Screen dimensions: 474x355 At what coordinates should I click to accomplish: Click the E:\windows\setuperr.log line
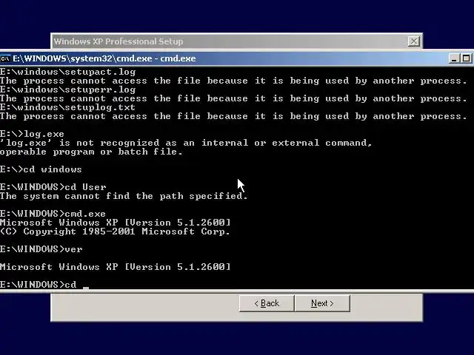pyautogui.click(x=67, y=89)
